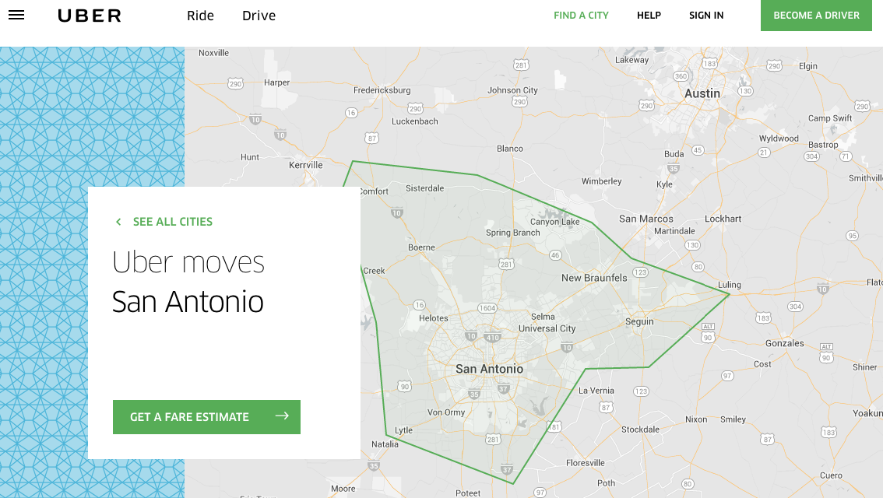The width and height of the screenshot is (883, 498).
Task: Click the Interstate 410 highway shield
Action: tap(493, 338)
